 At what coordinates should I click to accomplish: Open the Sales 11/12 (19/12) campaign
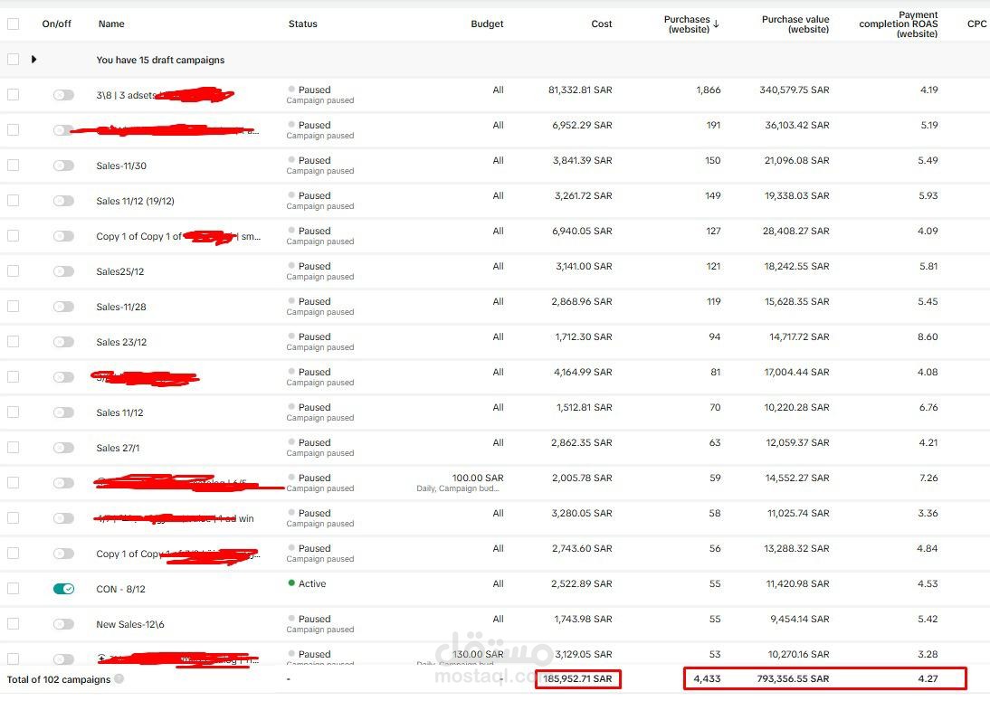click(135, 202)
